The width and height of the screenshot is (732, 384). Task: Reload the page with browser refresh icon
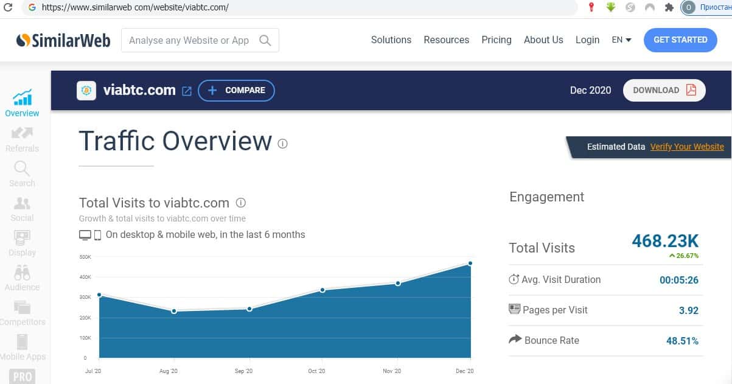[x=9, y=8]
